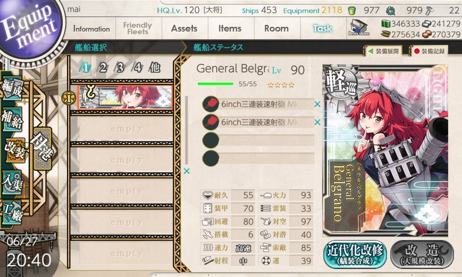Toggle 装備記録 equipment record
The height and width of the screenshot is (277, 462).
(x=429, y=51)
